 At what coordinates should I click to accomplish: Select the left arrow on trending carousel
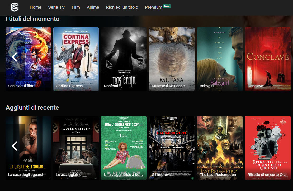pyautogui.click(x=15, y=57)
